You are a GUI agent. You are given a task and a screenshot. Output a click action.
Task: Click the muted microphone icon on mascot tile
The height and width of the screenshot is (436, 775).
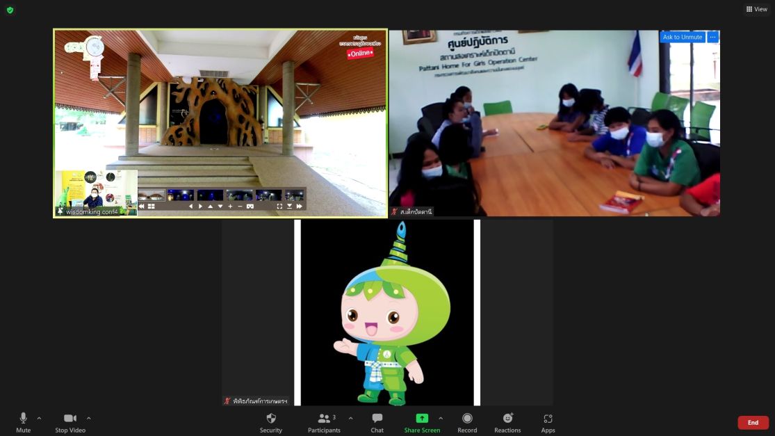pyautogui.click(x=227, y=401)
